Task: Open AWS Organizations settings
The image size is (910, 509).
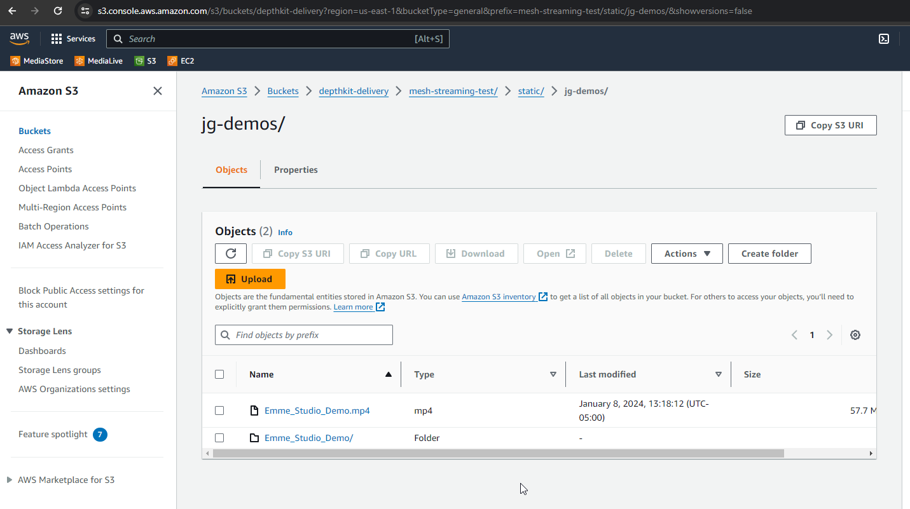Action: coord(74,389)
